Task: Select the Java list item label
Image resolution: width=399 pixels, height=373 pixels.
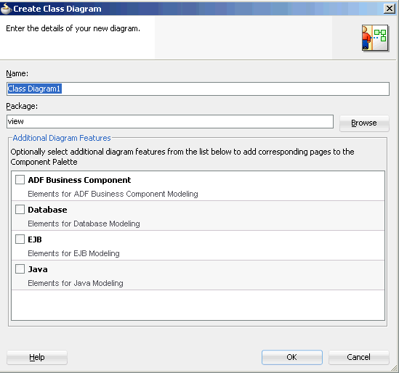Action: [38, 269]
